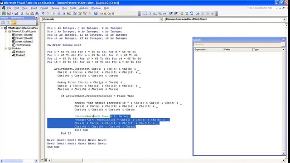Indent the selected code lines

tap(171, 13)
